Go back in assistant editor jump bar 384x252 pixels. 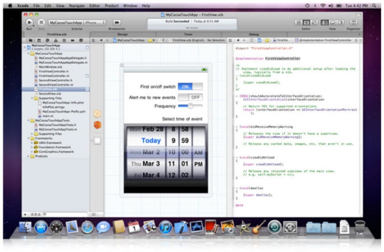tap(238, 40)
